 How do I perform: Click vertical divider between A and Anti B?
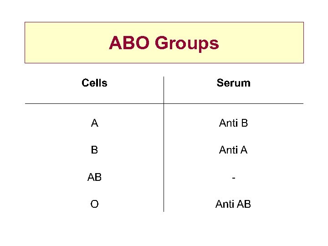pyautogui.click(x=164, y=123)
